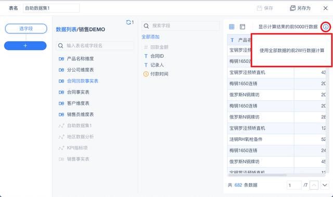Click 682 row count text
Screen dimensions: 333x197
point(238,185)
